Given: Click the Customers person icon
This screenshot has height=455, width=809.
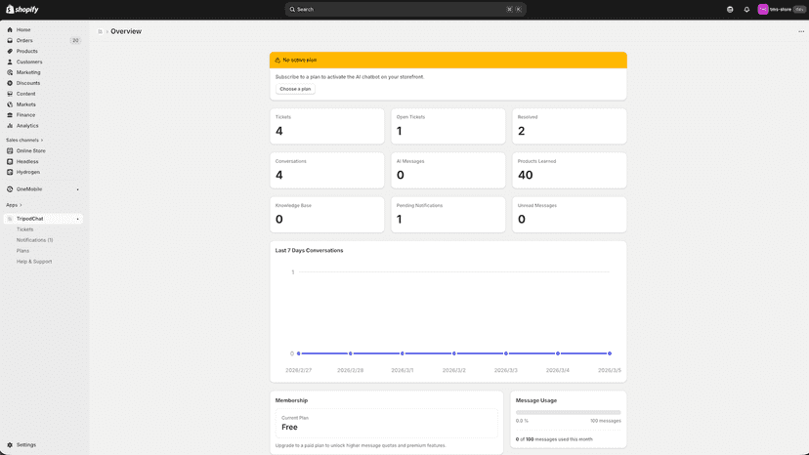Looking at the screenshot, I should coord(10,62).
